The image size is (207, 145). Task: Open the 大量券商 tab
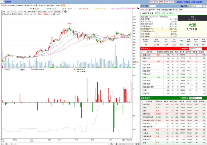pos(26,6)
